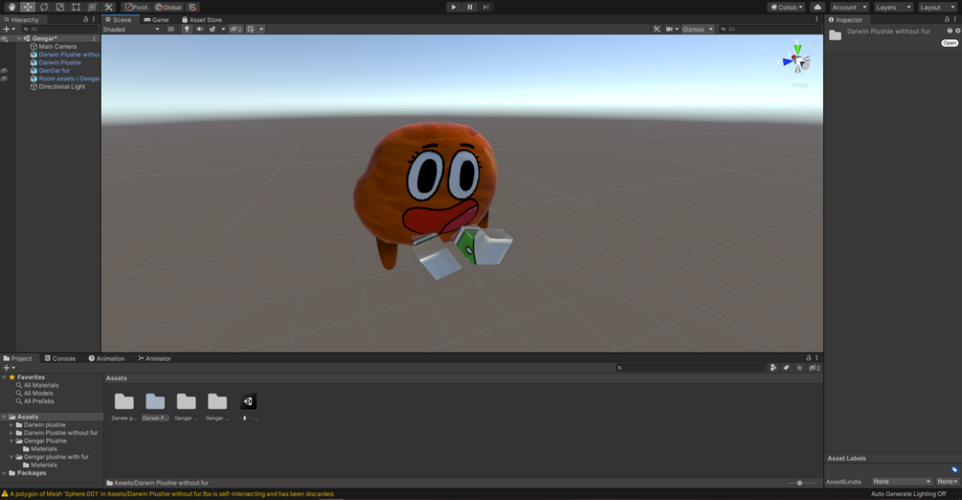The height and width of the screenshot is (500, 962).
Task: Select the Scale tool
Action: click(60, 7)
